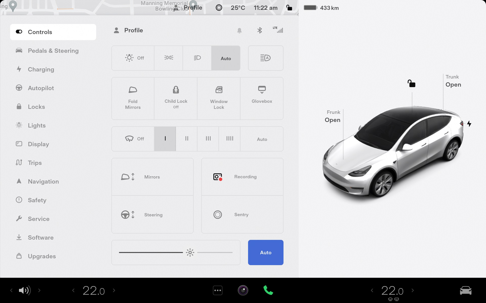Viewport: 486px width, 303px height.
Task: Tap the unlock padlock above car
Action: (x=411, y=83)
